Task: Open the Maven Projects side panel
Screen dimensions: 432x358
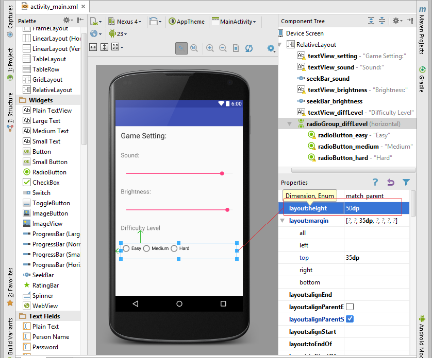Action: coord(422,30)
